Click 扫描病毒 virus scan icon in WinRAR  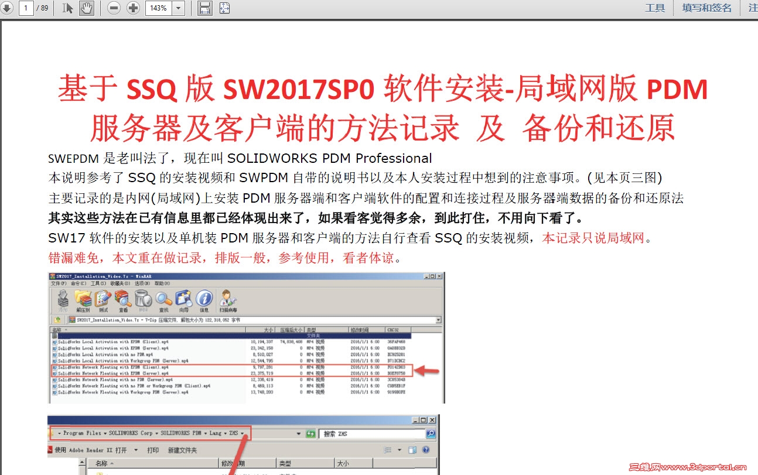pyautogui.click(x=228, y=301)
